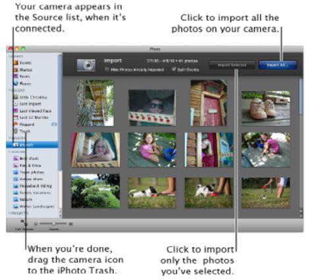
Task: Click the camera icon in the Import header
Action: pyautogui.click(x=86, y=65)
